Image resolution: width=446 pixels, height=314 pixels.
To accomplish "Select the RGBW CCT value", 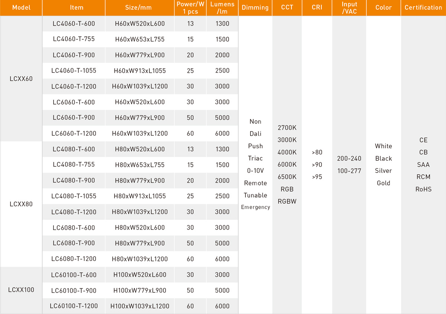I will coord(287,202).
